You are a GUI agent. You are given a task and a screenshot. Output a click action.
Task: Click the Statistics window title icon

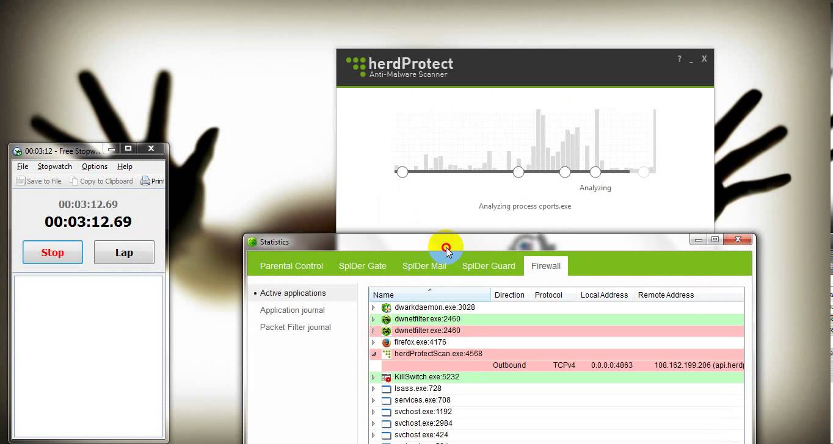[x=252, y=242]
